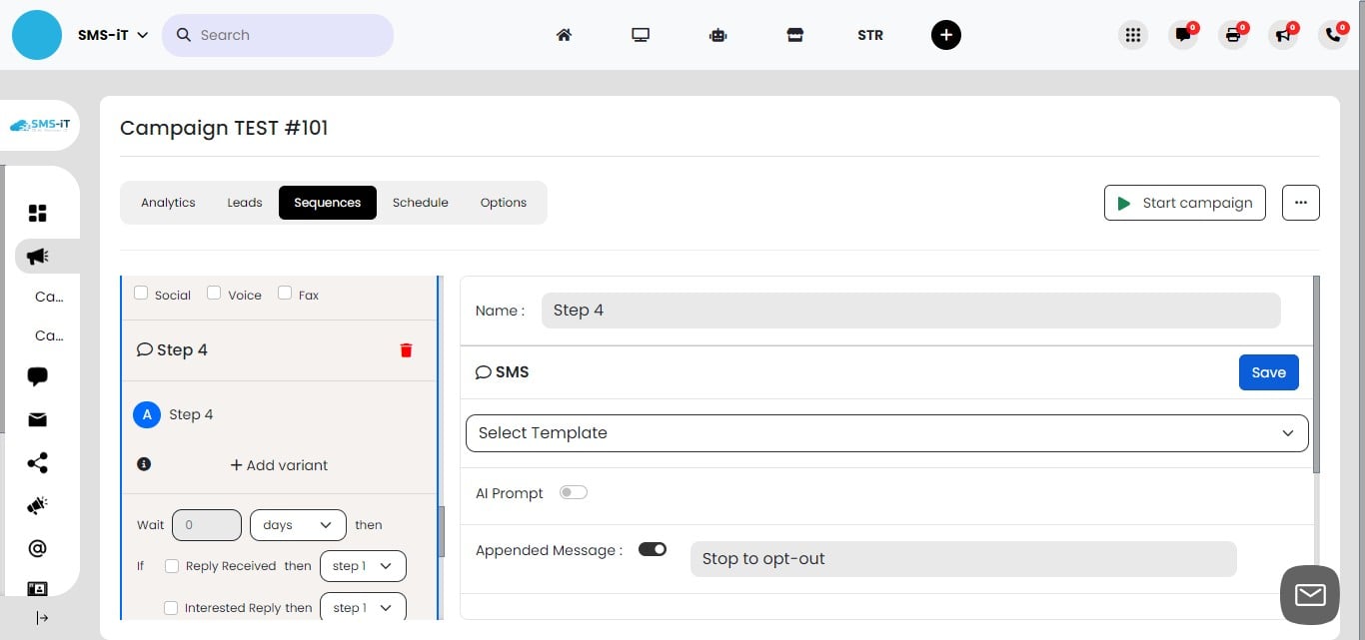Enable the AI Prompt toggle
Viewport: 1365px width, 640px height.
pos(573,492)
